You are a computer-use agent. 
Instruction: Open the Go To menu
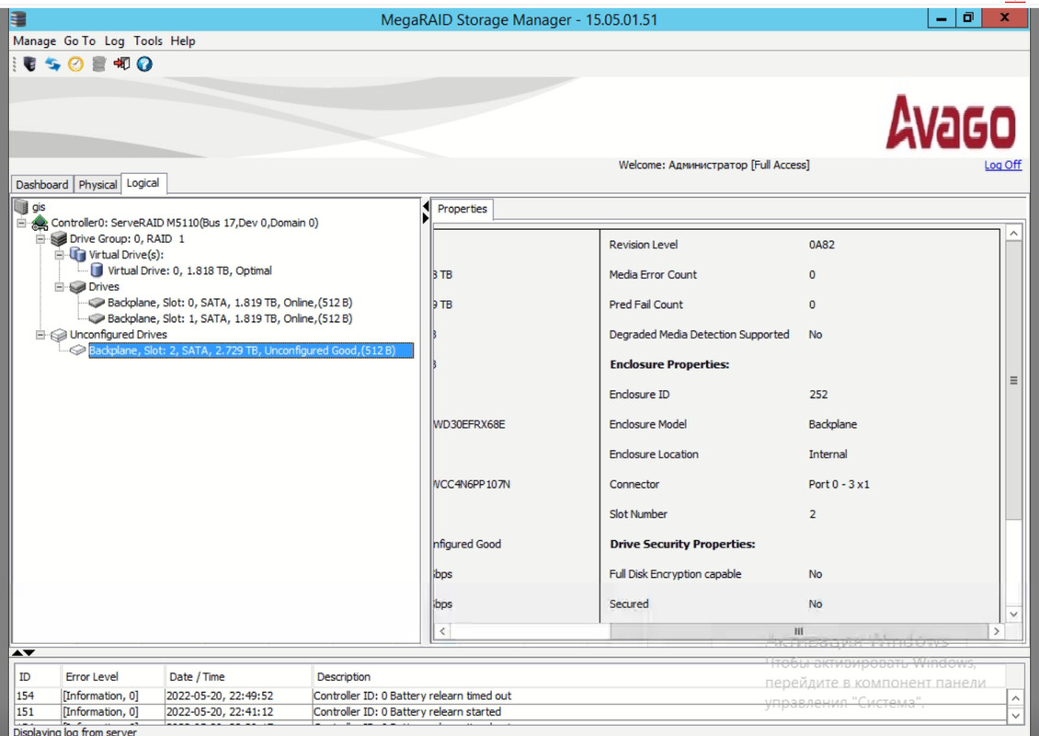coord(79,41)
